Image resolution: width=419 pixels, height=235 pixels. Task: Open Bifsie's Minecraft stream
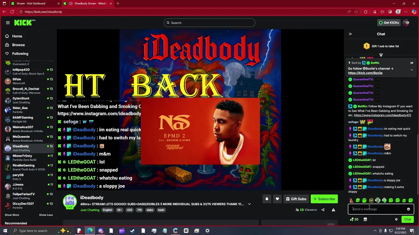point(29,81)
